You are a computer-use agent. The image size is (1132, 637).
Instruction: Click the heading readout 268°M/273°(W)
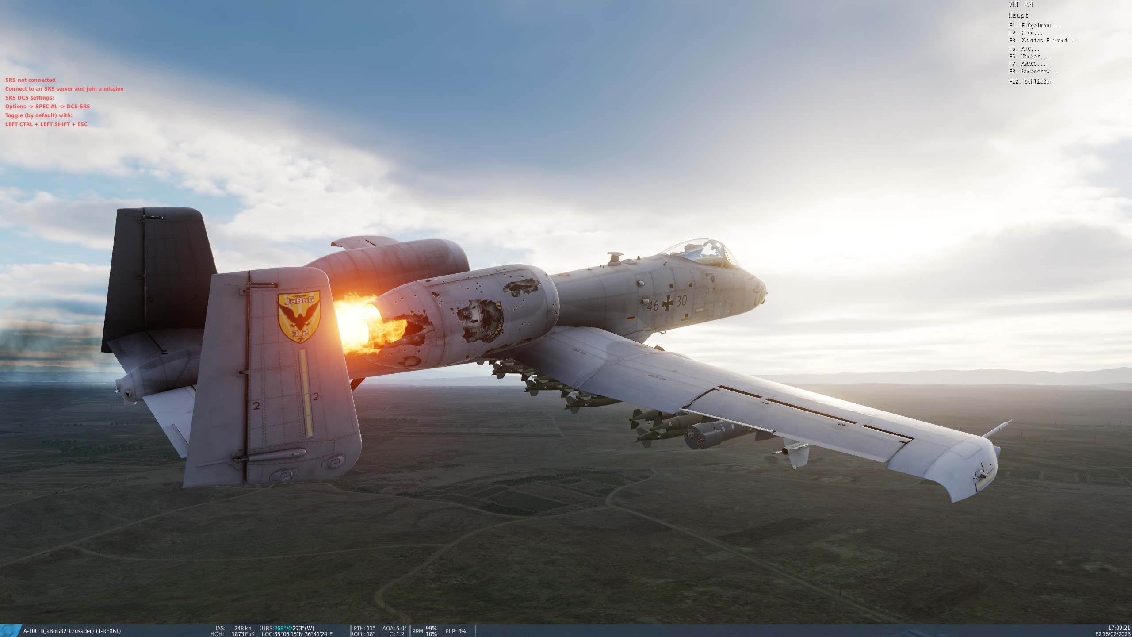(287, 628)
